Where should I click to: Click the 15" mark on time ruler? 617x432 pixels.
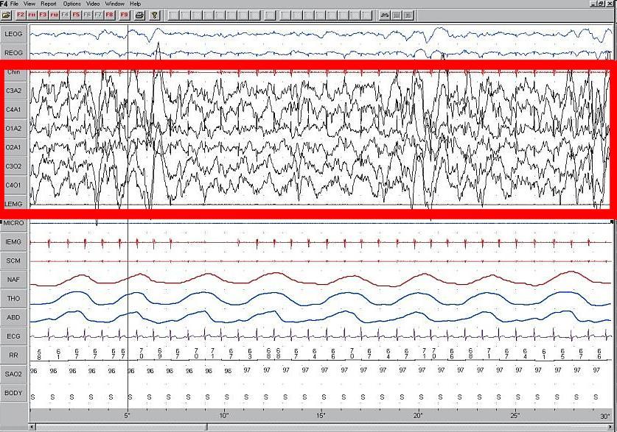click(321, 416)
